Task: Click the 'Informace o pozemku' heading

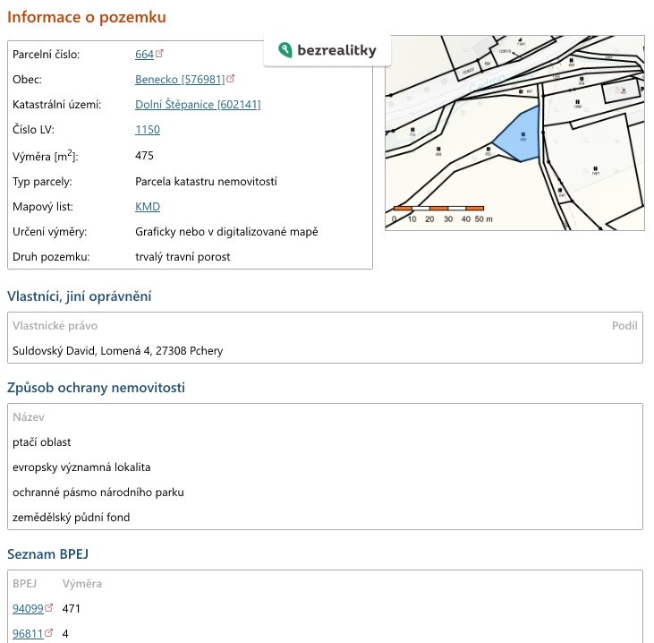Action: (87, 17)
